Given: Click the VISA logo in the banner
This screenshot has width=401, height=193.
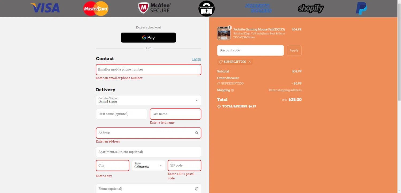Looking at the screenshot, I should 45,8.
